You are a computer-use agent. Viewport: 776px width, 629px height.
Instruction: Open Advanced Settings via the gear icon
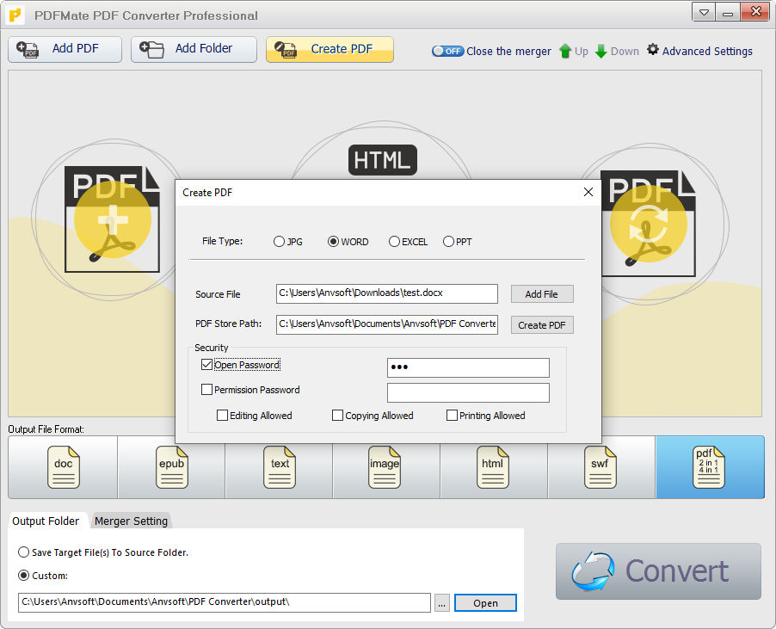[652, 51]
